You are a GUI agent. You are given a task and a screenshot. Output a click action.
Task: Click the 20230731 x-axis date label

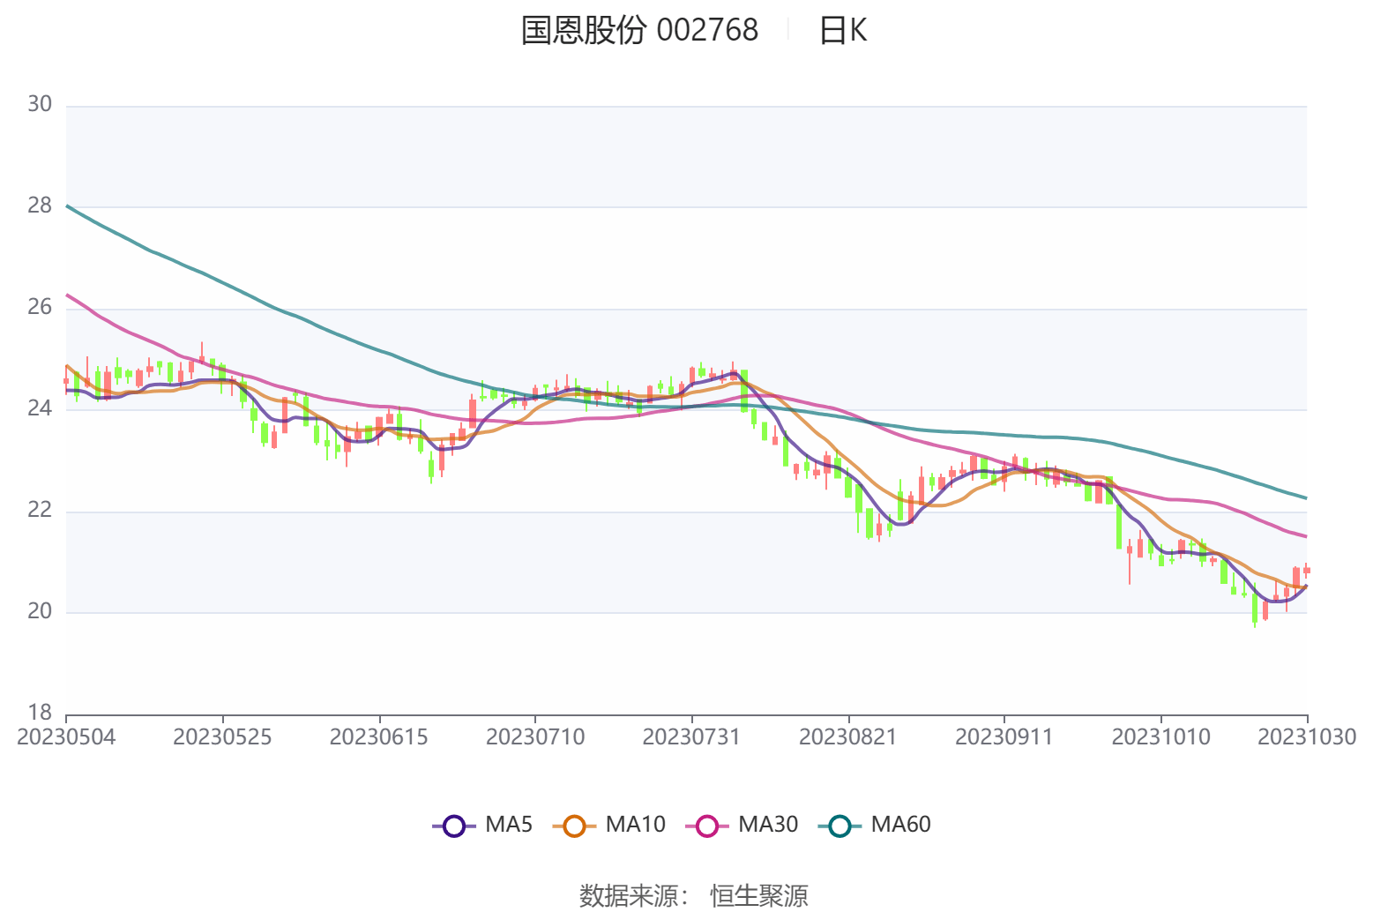click(691, 737)
